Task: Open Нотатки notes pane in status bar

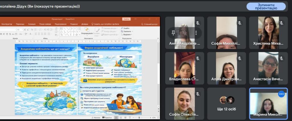Action: point(96,117)
